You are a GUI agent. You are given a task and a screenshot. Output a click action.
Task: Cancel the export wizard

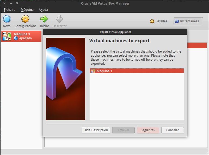point(172,130)
